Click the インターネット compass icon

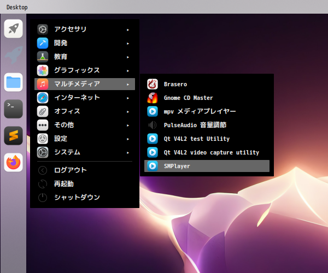tap(43, 98)
